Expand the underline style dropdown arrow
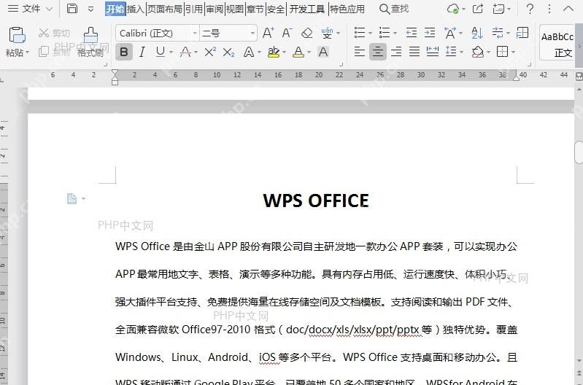Viewport: 583px width, 385px height. click(171, 52)
